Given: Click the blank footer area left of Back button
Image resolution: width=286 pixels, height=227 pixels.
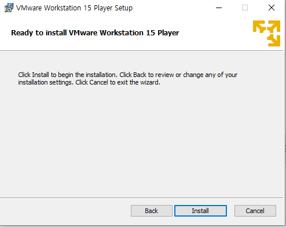Looking at the screenshot, I should pos(65,211).
